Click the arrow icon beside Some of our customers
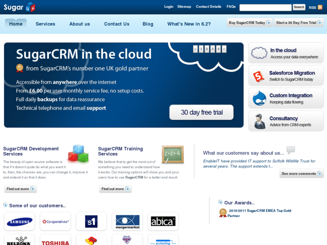This screenshot has height=245, width=327. pos(5,205)
